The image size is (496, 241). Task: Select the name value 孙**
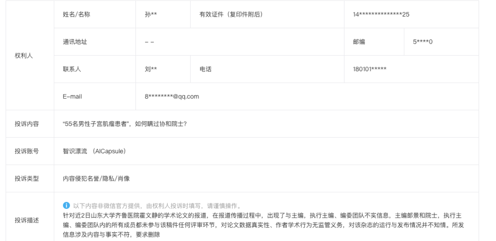tap(151, 14)
